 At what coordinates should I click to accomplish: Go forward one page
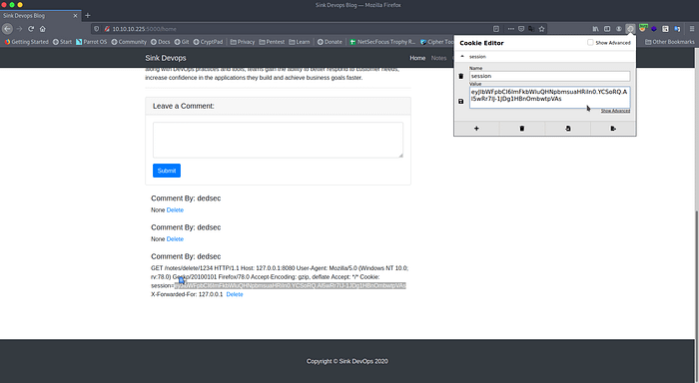click(19, 29)
